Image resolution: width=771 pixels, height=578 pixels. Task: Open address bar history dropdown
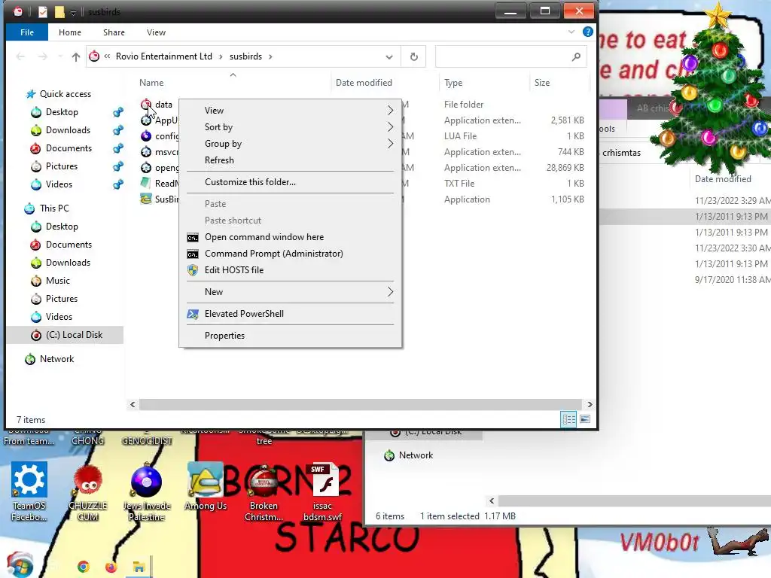point(389,57)
